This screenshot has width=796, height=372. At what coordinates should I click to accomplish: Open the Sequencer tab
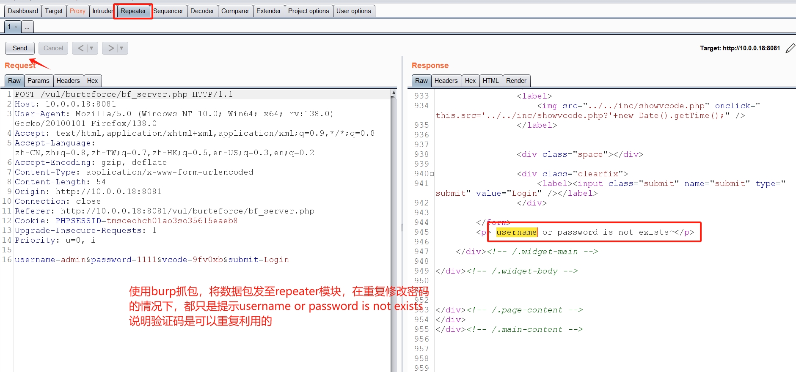click(168, 11)
